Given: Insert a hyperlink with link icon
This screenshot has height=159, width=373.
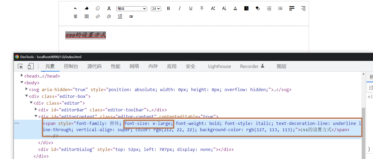Looking at the screenshot, I should click(98, 16).
